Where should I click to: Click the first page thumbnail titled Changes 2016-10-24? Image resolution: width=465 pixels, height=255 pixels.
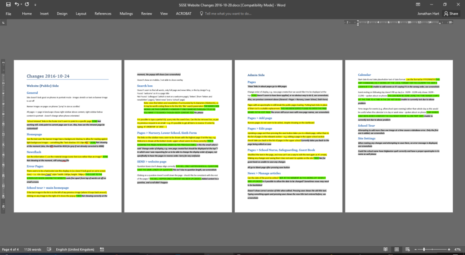[68, 136]
